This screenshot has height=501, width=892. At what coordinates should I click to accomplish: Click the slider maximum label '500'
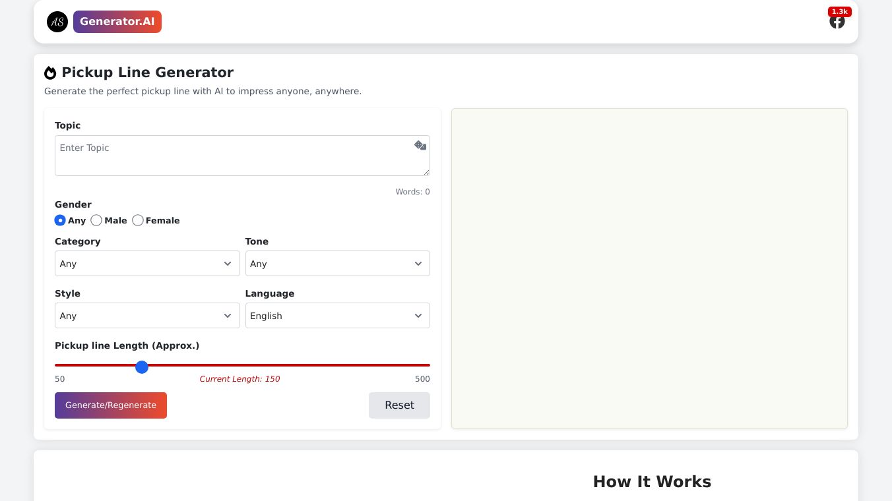(x=422, y=379)
